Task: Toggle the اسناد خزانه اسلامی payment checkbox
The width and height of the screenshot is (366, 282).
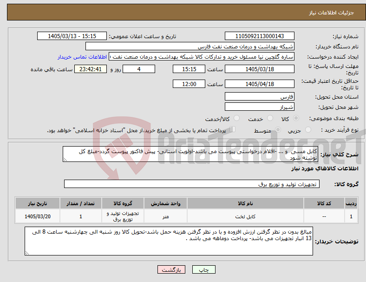Action: click(233, 129)
